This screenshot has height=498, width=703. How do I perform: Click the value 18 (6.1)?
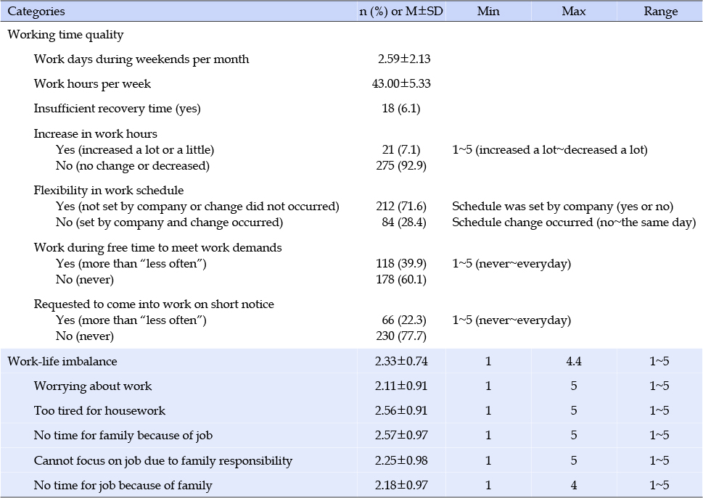click(400, 109)
